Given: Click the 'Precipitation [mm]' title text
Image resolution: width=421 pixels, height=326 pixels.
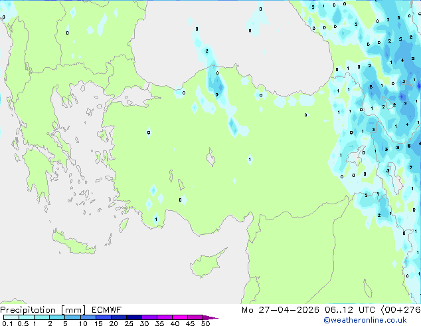Looking at the screenshot, I should [43, 310].
